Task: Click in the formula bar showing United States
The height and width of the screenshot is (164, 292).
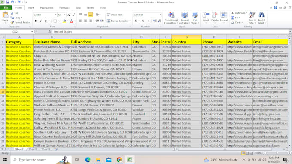Action: click(170, 32)
